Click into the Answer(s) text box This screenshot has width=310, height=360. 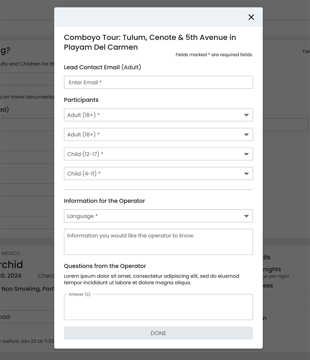click(x=158, y=308)
